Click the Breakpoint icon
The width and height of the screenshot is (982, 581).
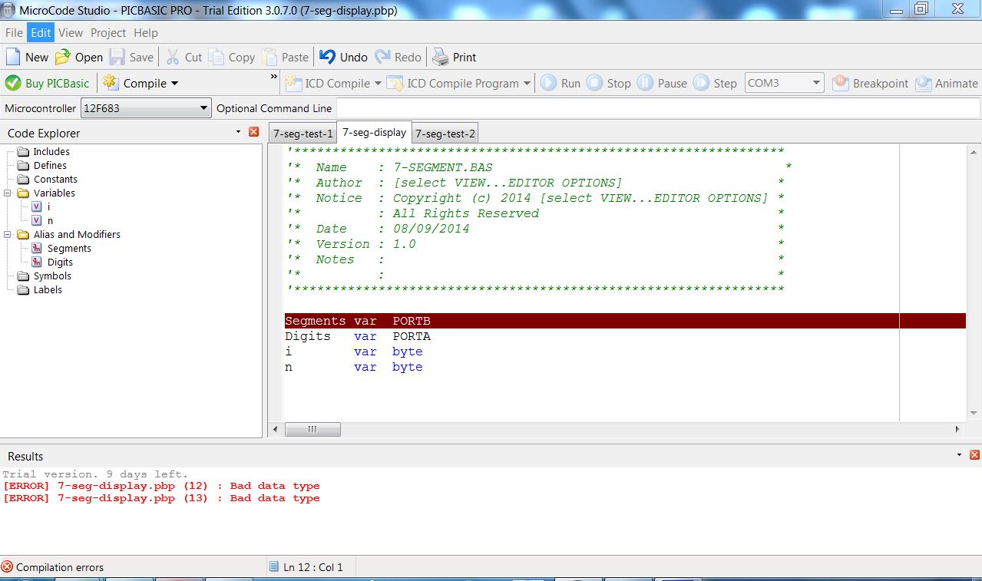tap(841, 84)
